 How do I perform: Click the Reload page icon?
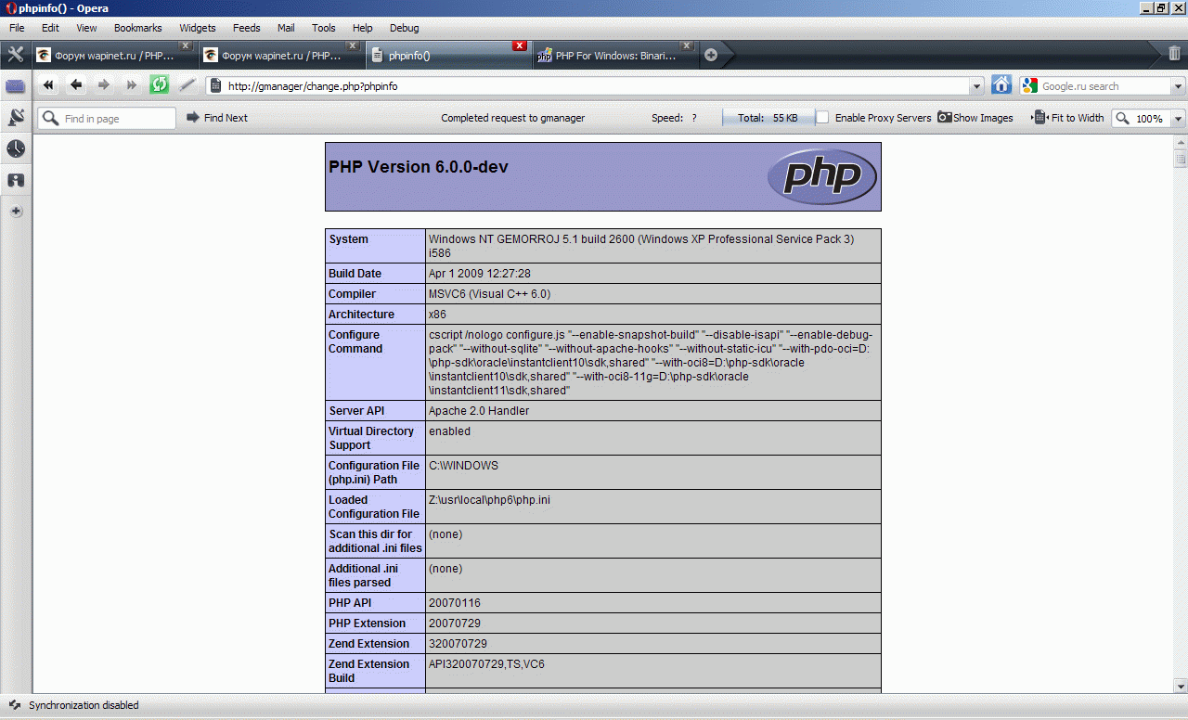[x=160, y=85]
